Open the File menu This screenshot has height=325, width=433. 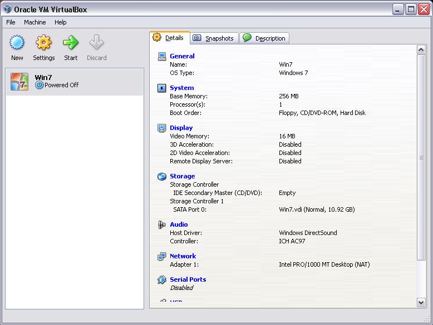pos(11,22)
